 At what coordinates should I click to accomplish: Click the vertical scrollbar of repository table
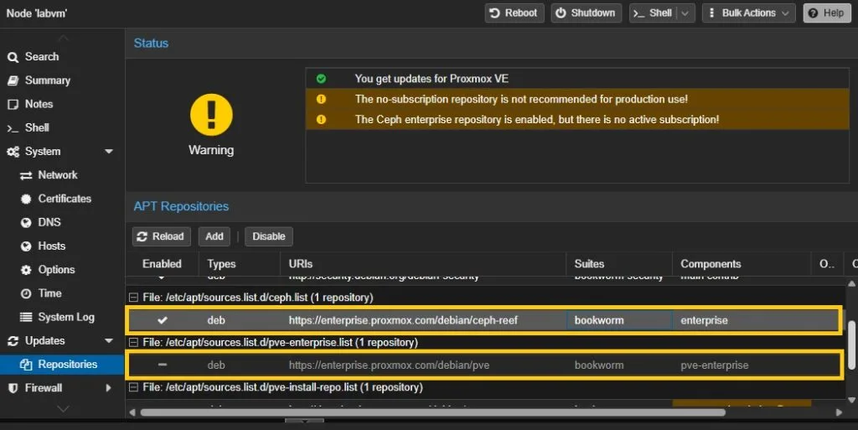[851, 345]
